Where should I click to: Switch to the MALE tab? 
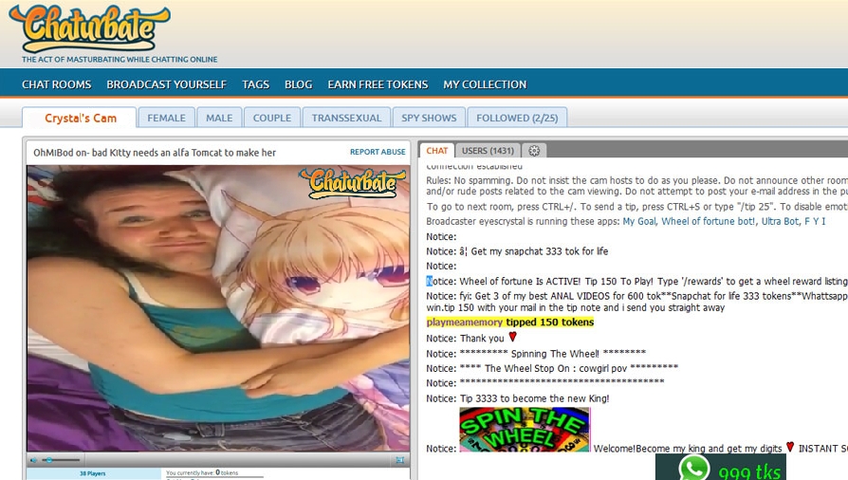pos(219,118)
